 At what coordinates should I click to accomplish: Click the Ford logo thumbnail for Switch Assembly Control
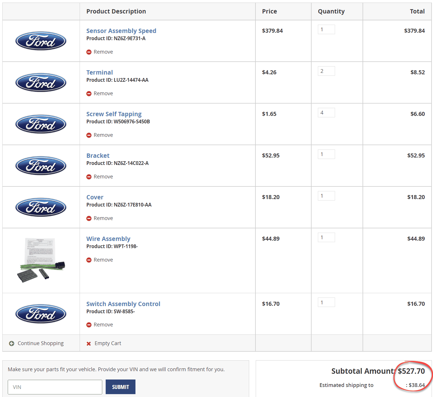coord(41,314)
